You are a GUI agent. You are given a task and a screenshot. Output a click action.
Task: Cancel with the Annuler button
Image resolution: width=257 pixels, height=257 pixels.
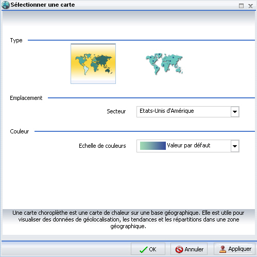point(189,249)
